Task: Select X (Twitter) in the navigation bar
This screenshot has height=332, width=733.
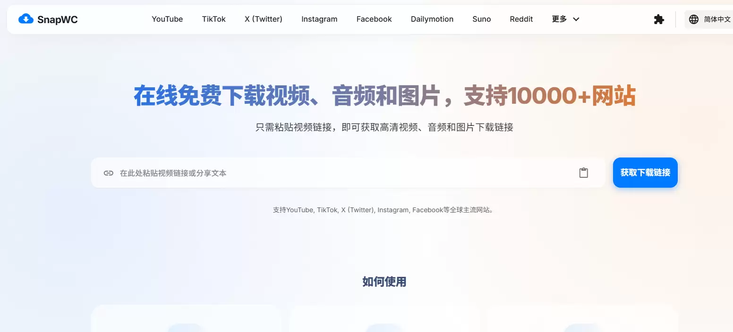Action: 264,19
